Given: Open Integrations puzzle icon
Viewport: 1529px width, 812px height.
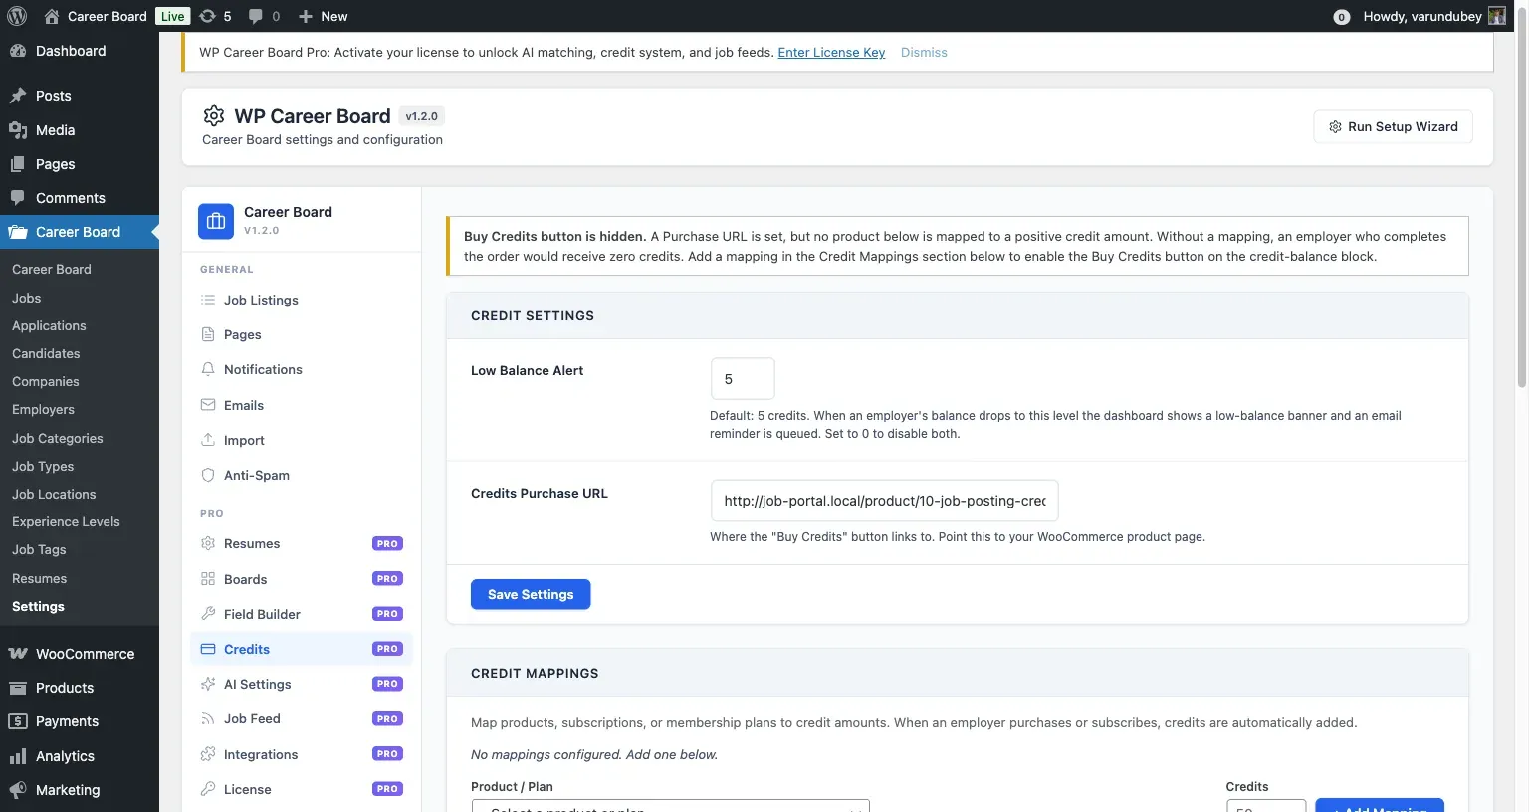Looking at the screenshot, I should (x=208, y=754).
